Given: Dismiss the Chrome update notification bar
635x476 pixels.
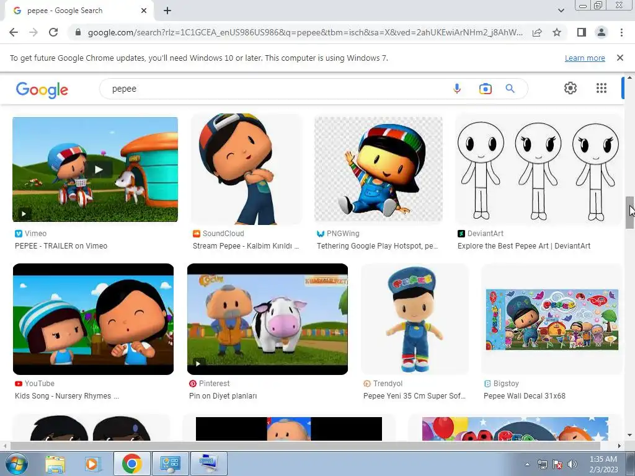Looking at the screenshot, I should [619, 58].
